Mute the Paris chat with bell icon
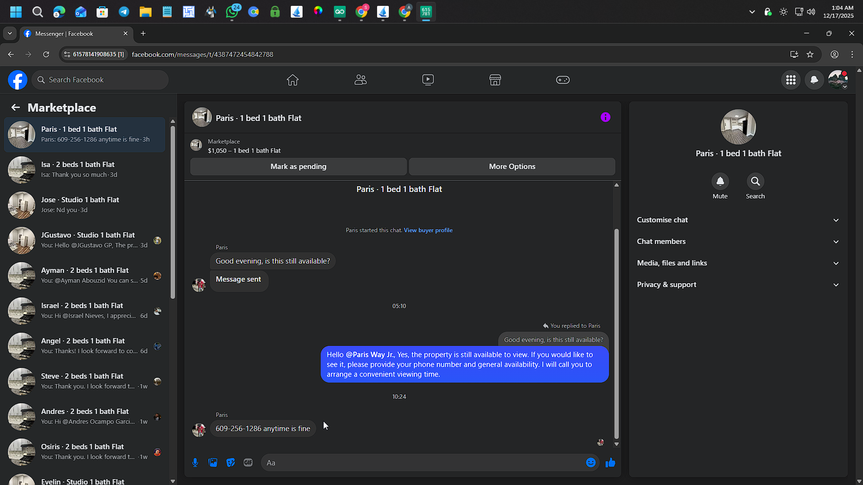Viewport: 863px width, 485px height. pos(720,181)
